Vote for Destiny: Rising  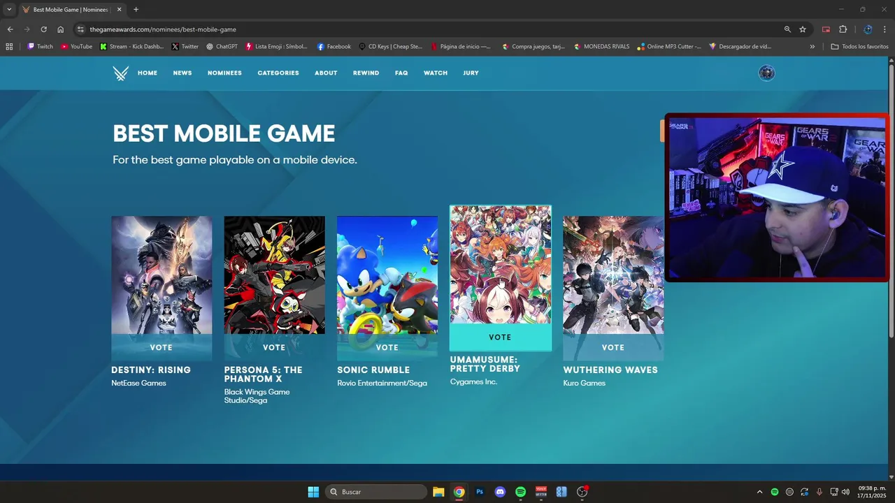162,347
